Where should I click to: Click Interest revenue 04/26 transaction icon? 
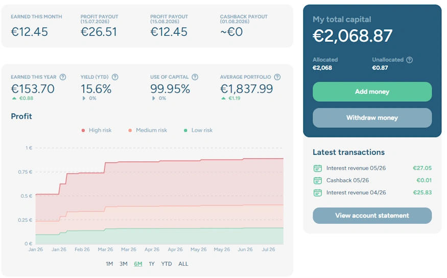point(318,193)
